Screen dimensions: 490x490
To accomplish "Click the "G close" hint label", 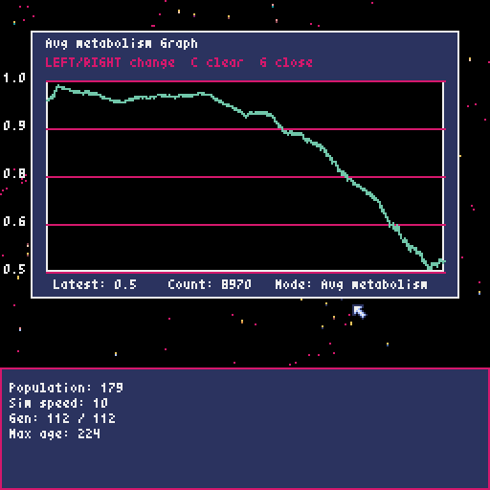I will pos(286,62).
